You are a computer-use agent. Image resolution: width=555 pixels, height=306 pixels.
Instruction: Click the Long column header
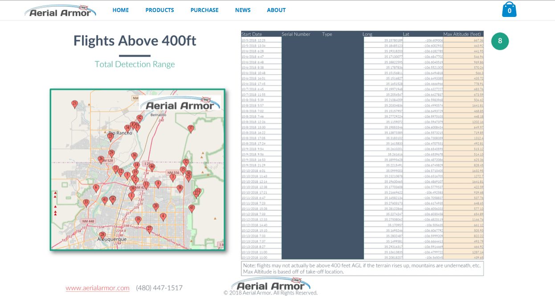pyautogui.click(x=367, y=34)
